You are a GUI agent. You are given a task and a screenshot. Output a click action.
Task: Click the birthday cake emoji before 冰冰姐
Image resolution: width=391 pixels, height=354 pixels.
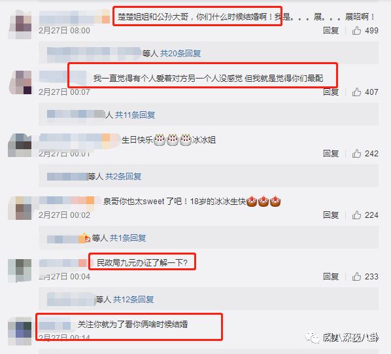point(186,140)
